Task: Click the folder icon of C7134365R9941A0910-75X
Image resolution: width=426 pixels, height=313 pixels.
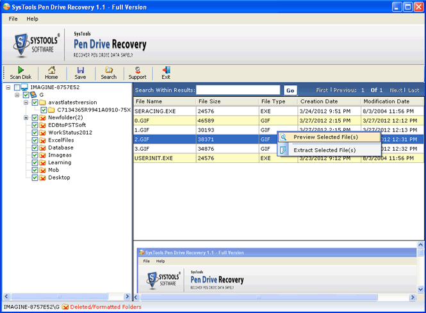Action: click(x=51, y=110)
